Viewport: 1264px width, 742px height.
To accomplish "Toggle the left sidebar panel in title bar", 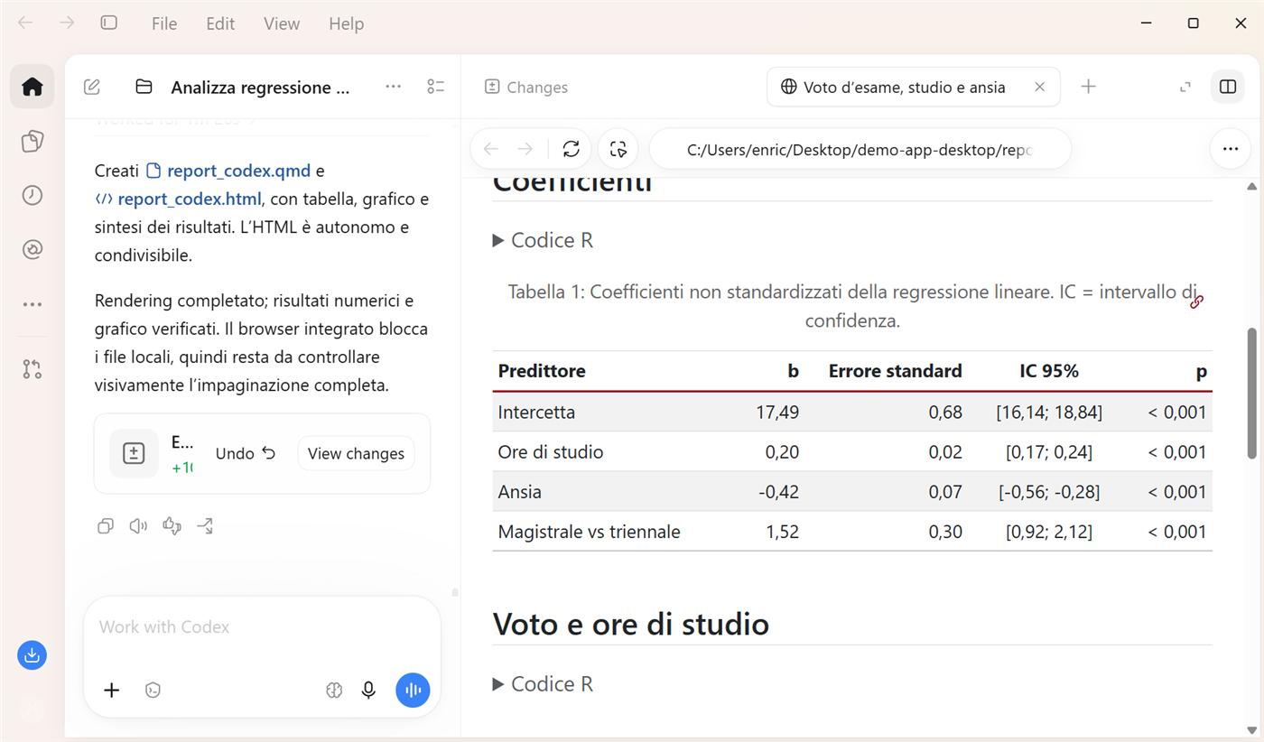I will pyautogui.click(x=109, y=23).
